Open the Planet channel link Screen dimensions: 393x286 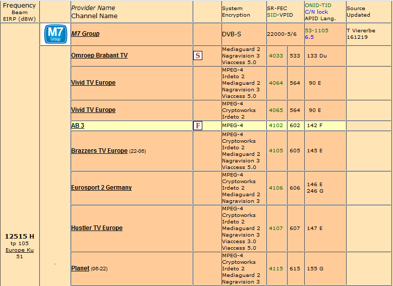pyautogui.click(x=80, y=268)
